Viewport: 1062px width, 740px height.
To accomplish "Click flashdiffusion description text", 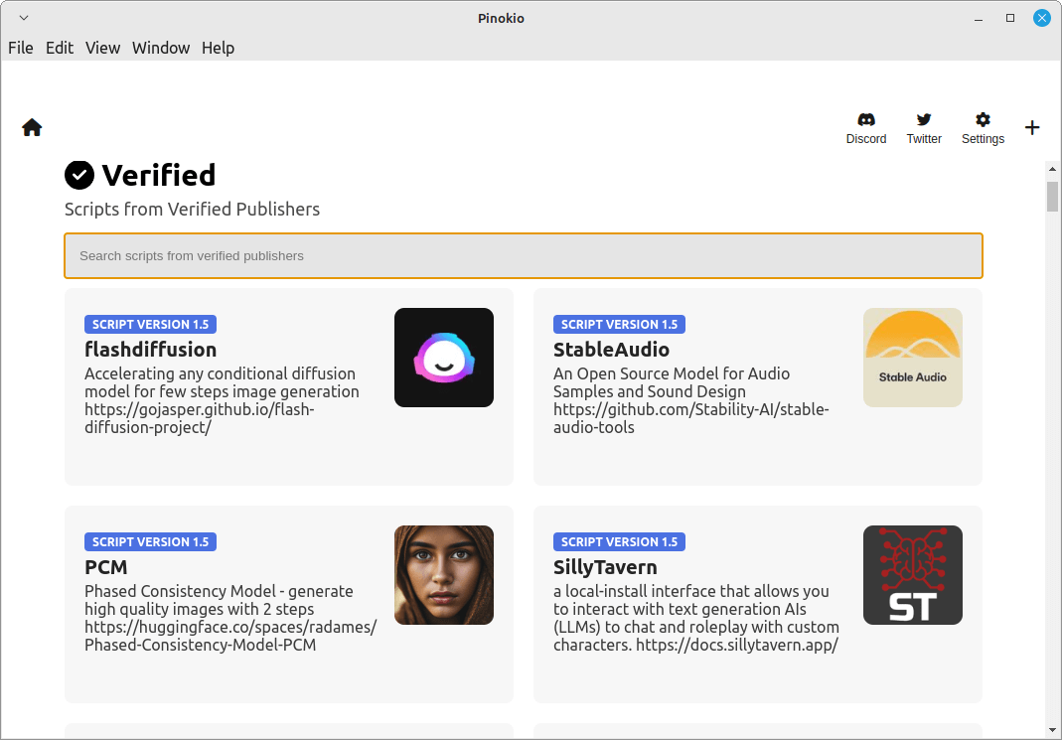I will 222,400.
